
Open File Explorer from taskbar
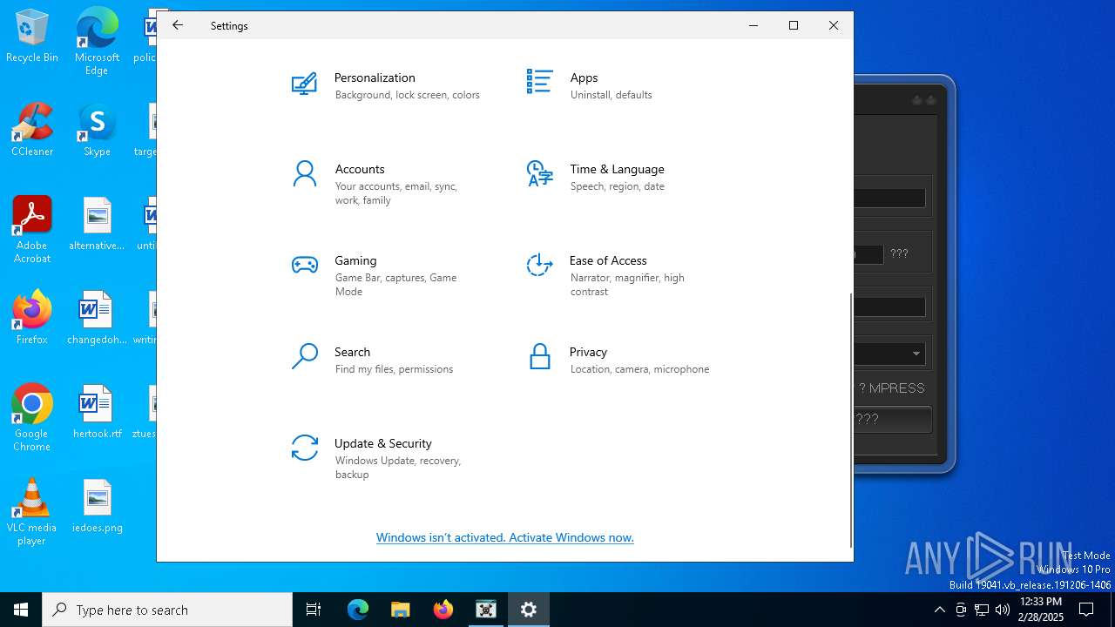point(400,610)
